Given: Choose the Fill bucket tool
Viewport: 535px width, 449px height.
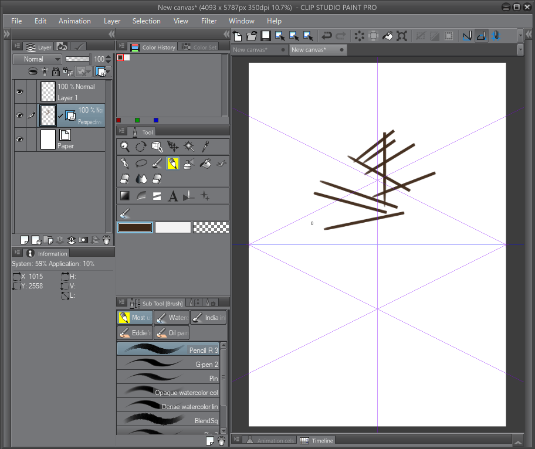Looking at the screenshot, I should click(205, 163).
